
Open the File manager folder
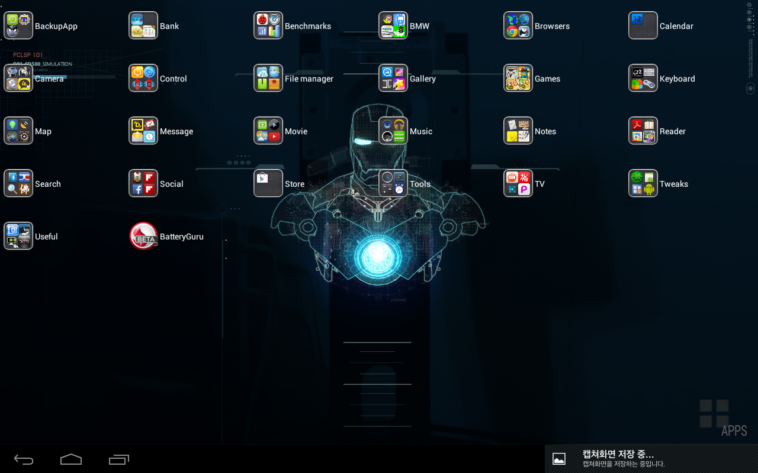click(x=268, y=78)
